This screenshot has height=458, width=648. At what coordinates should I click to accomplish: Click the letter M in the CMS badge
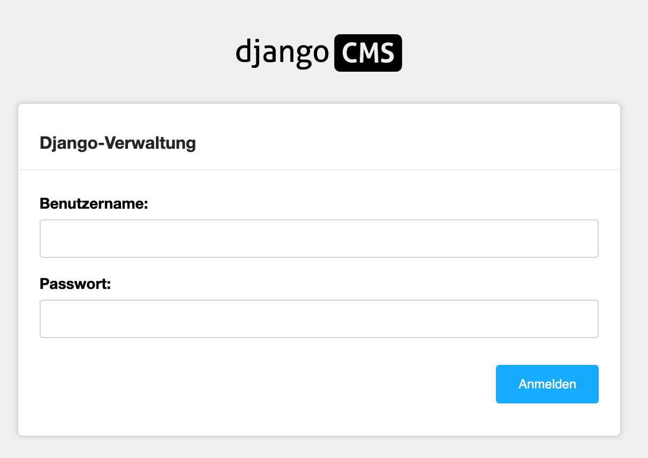pos(368,53)
